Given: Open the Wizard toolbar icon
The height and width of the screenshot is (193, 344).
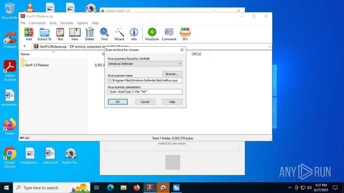Looking at the screenshot, I should (x=119, y=34).
